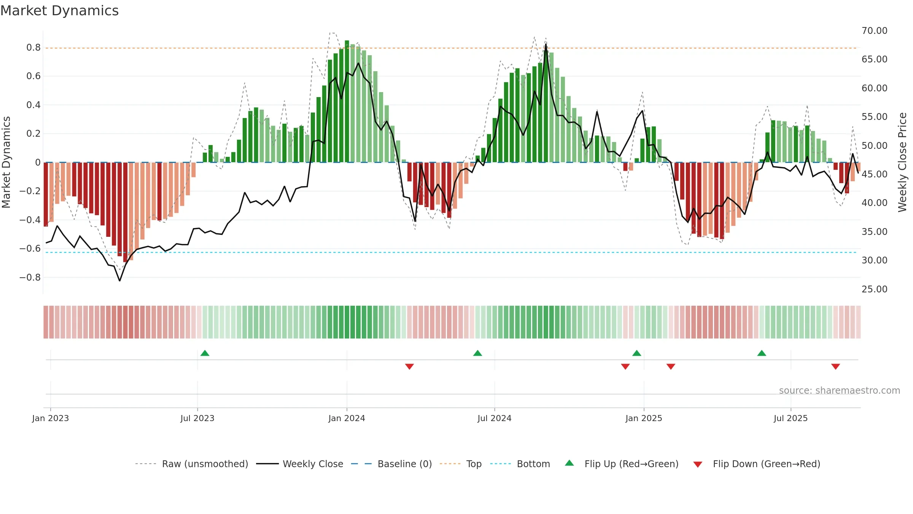
Task: Select the Flip Up marker before Jul 2025
Action: click(x=762, y=353)
